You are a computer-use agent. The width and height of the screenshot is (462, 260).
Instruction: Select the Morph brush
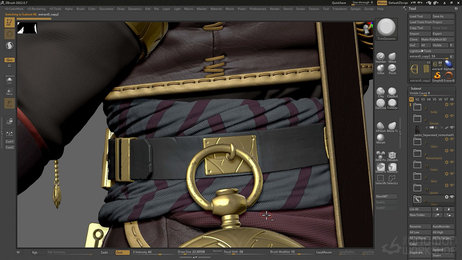tap(380, 138)
